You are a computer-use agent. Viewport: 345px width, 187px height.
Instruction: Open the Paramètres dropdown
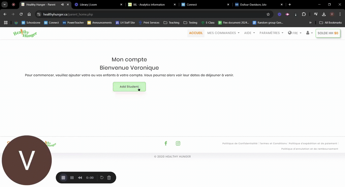click(x=271, y=33)
